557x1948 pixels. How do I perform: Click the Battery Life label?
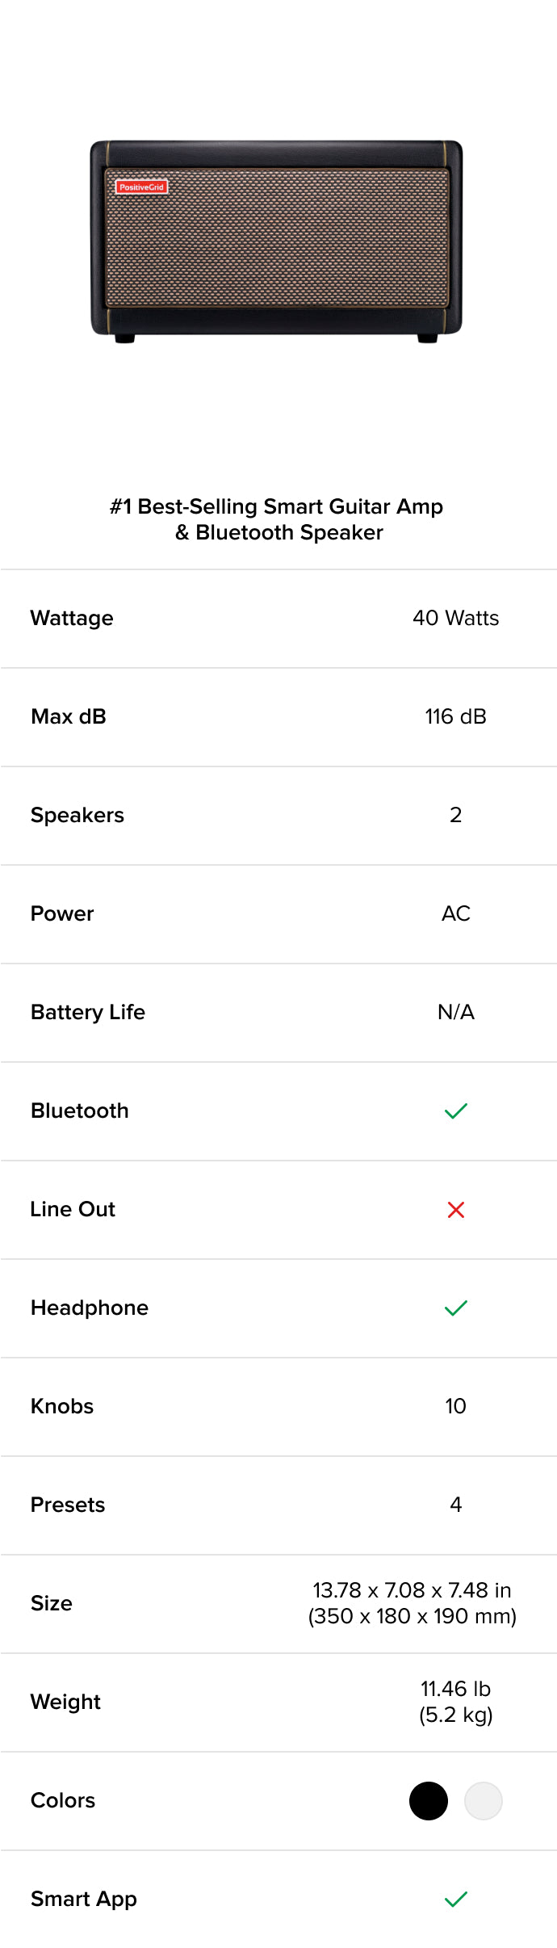click(x=88, y=1012)
